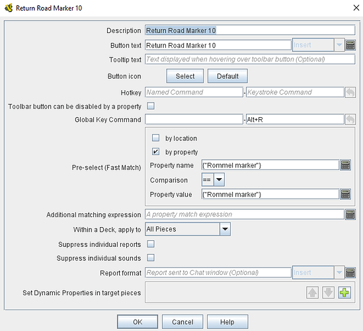Click the undo arrow beside Hotkey field

[x=350, y=93]
